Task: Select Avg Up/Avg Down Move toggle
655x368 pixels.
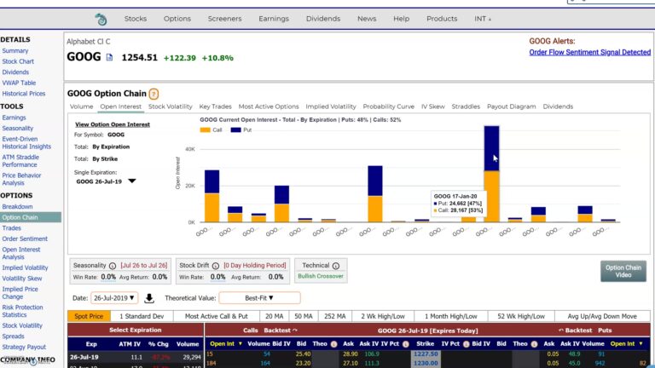Action: [x=602, y=316]
